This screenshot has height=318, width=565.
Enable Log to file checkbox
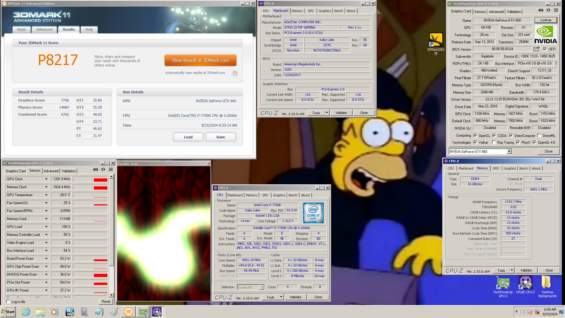click(x=8, y=302)
